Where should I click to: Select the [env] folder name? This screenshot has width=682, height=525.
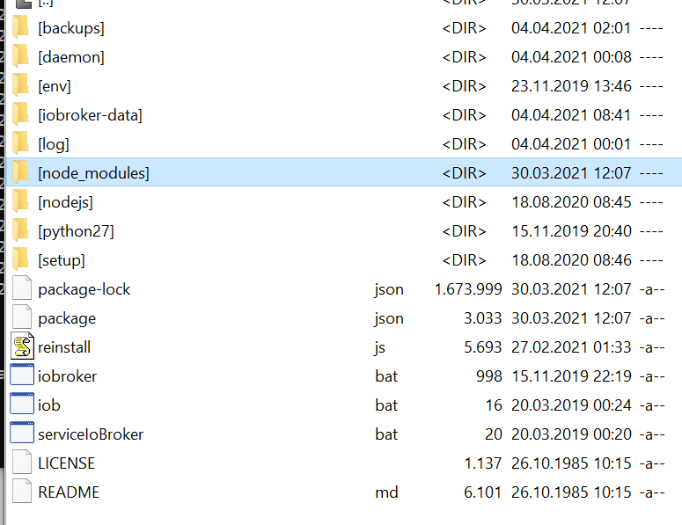pyautogui.click(x=55, y=87)
